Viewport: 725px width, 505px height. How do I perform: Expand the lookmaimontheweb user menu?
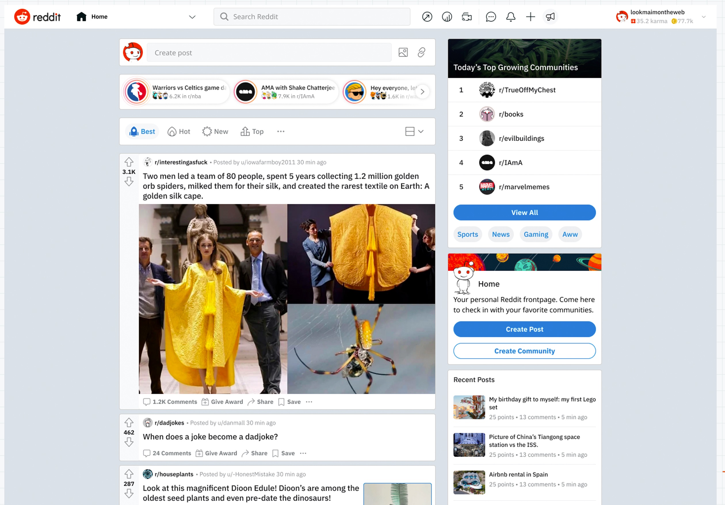tap(703, 17)
